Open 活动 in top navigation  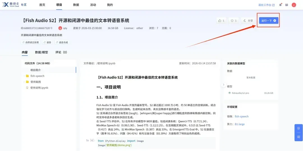[x=93, y=5]
